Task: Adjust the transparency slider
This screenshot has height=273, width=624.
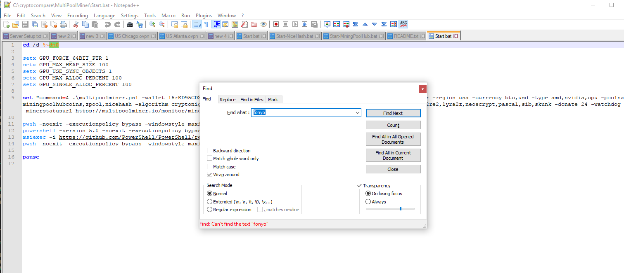Action: [x=401, y=208]
